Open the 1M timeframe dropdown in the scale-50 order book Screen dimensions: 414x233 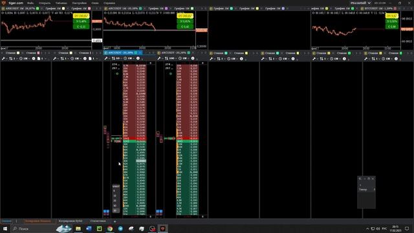pos(129,58)
